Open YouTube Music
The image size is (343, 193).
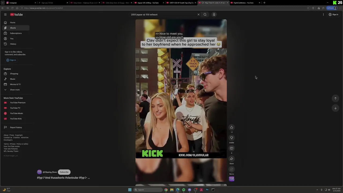[x=16, y=113]
